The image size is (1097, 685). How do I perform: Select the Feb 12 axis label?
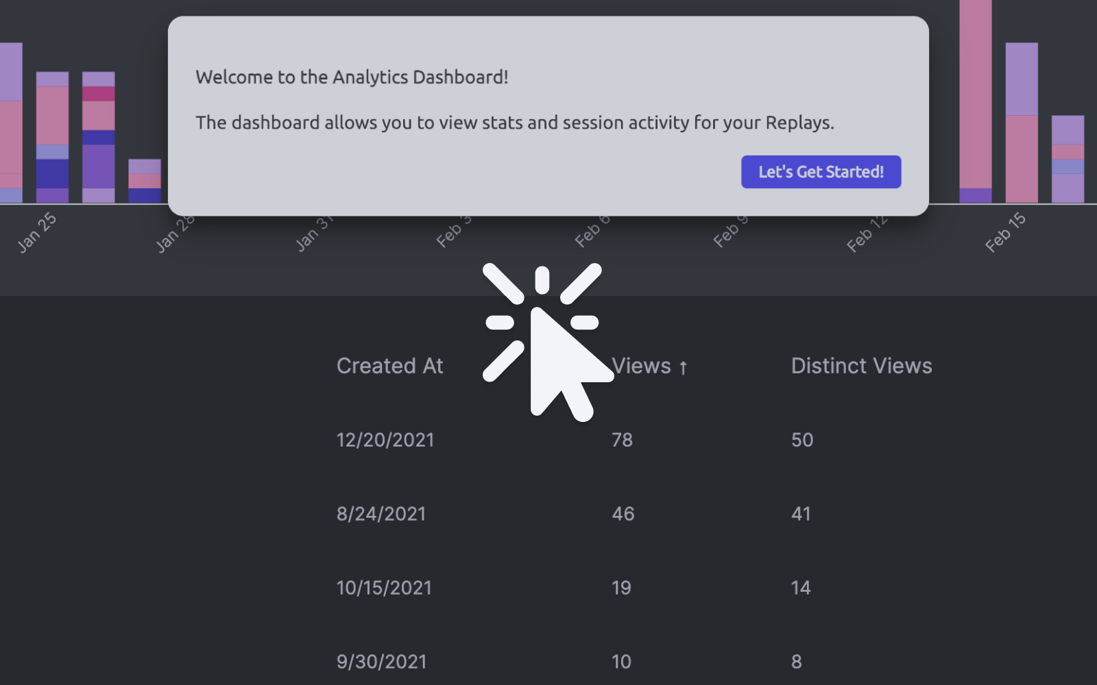coord(867,234)
